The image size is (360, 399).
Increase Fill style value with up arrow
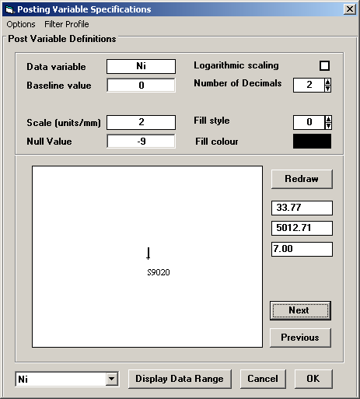328,119
